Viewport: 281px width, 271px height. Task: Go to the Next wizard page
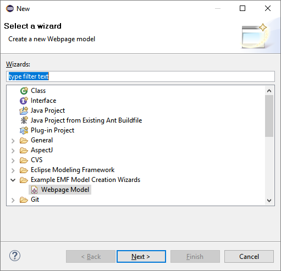141,257
